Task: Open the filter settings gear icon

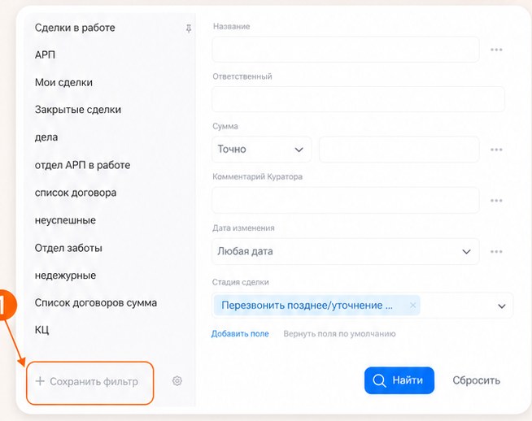Action: pyautogui.click(x=177, y=381)
